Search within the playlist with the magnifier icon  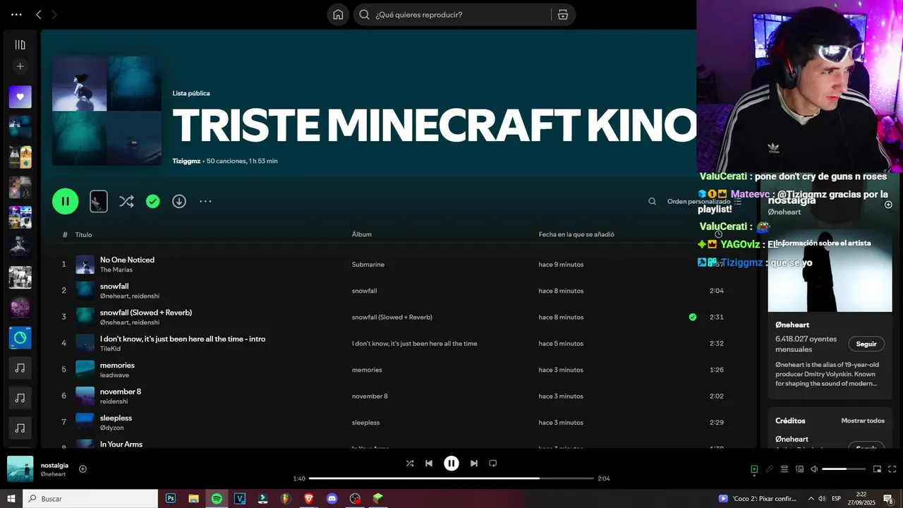[x=652, y=201]
